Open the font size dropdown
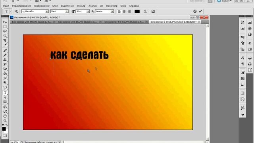 88,12
